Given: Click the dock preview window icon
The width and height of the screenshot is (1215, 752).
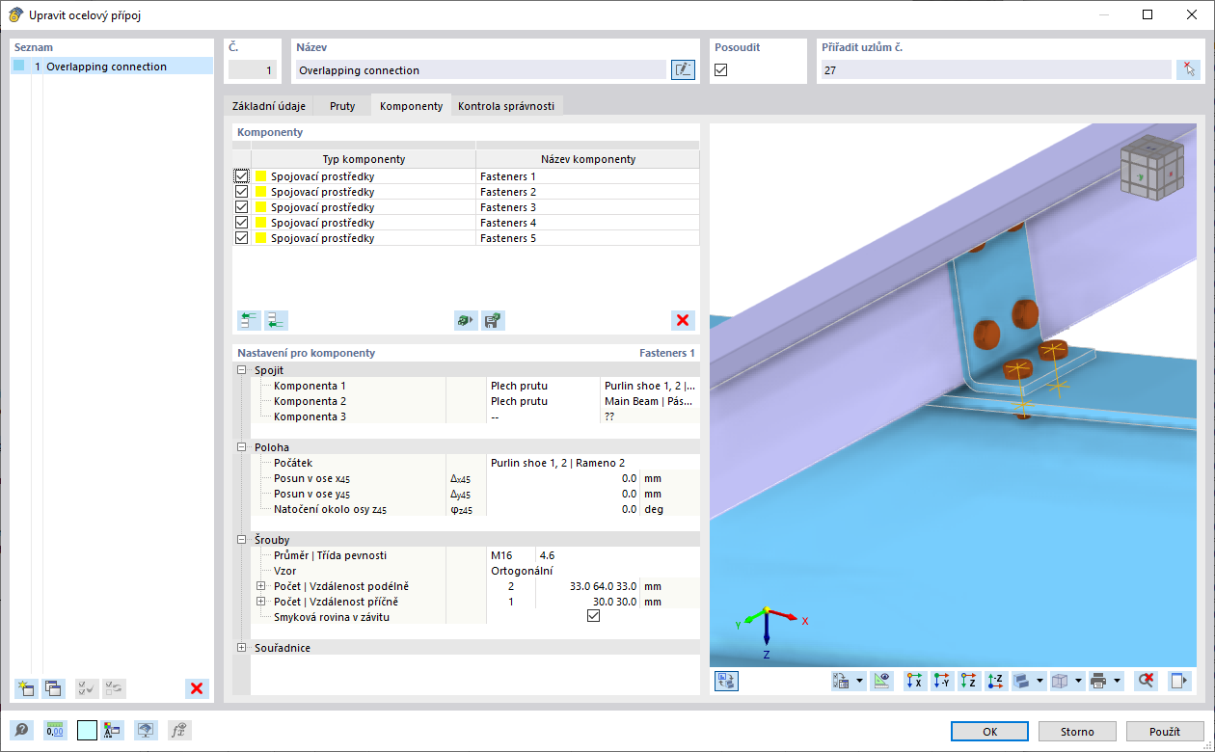Looking at the screenshot, I should [1179, 681].
